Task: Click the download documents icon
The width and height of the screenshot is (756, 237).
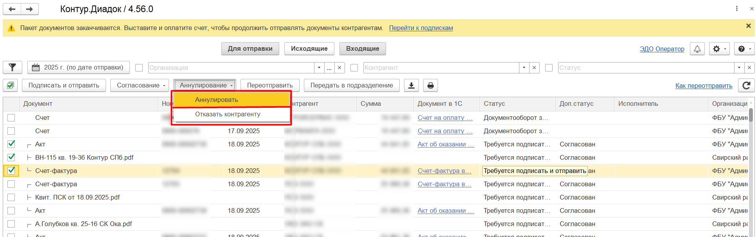Action: tap(411, 86)
